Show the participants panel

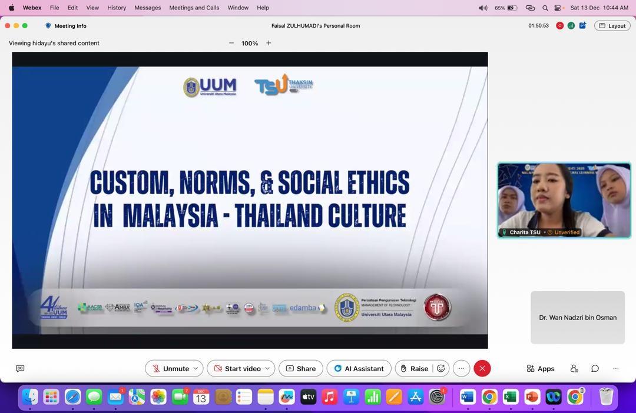click(x=574, y=368)
